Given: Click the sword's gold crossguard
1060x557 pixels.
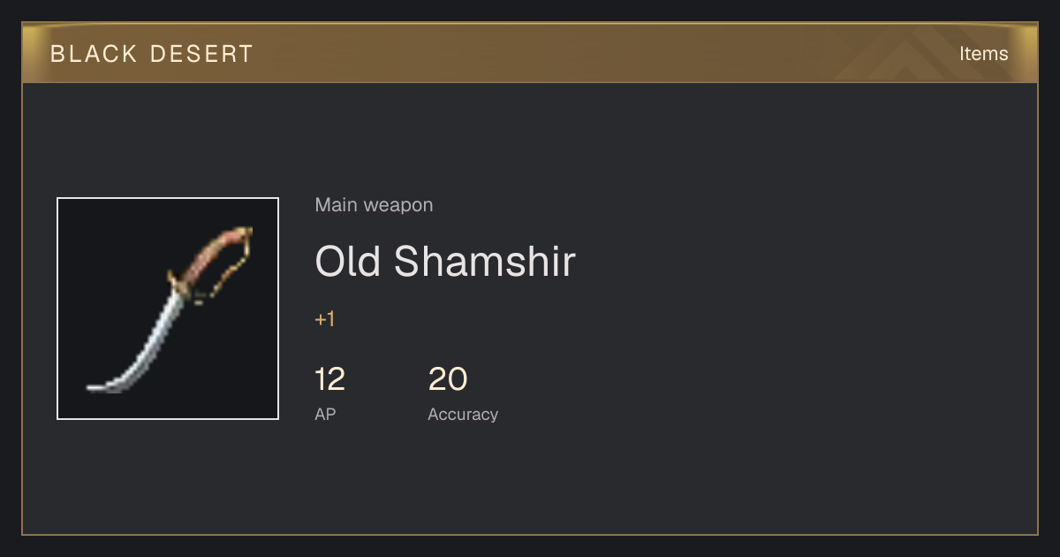Looking at the screenshot, I should click(179, 283).
